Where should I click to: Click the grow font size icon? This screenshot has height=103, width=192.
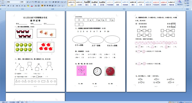click(x=27, y=2)
